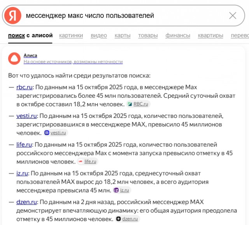Click the RBC favicon in source badge
This screenshot has width=249, height=225.
point(130,104)
